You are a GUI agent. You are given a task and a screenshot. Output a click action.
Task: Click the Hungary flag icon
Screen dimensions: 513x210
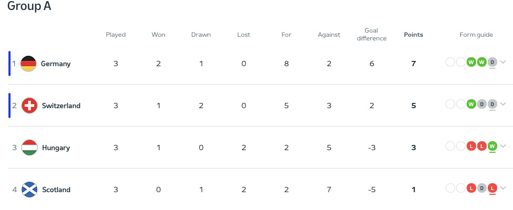coord(29,148)
